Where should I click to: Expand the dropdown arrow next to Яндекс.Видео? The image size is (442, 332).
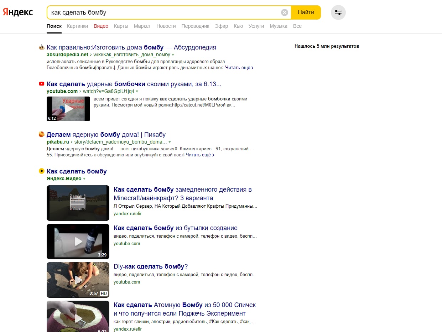tap(84, 179)
